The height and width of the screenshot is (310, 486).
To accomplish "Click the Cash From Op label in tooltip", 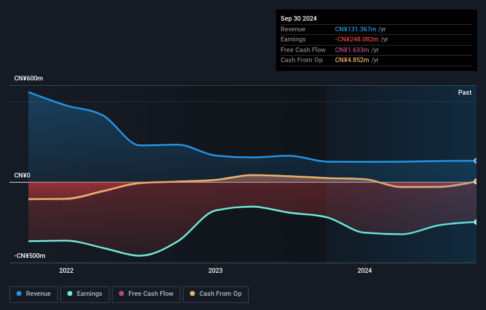I will click(x=301, y=60).
